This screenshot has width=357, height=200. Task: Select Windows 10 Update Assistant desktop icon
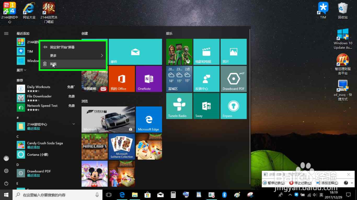click(x=343, y=39)
